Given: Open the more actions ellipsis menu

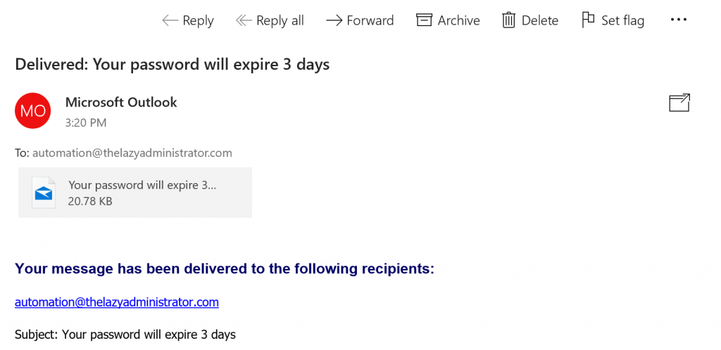Looking at the screenshot, I should tap(679, 20).
